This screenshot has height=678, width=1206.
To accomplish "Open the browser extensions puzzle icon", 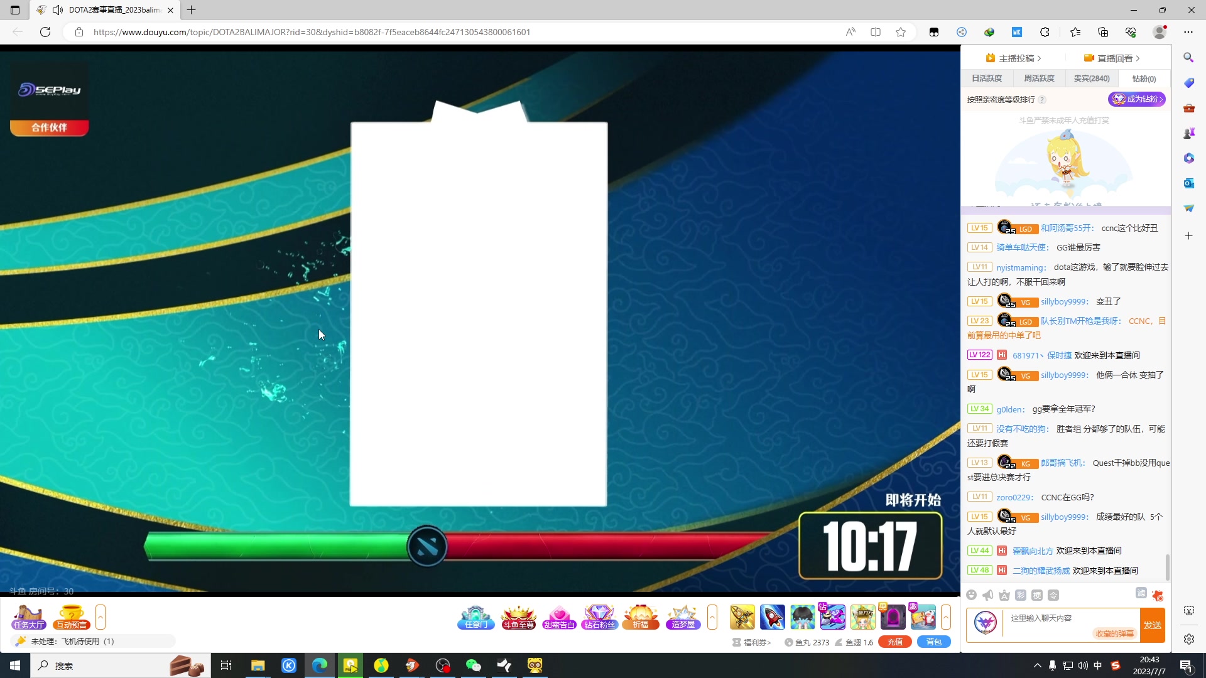I will [x=1045, y=32].
